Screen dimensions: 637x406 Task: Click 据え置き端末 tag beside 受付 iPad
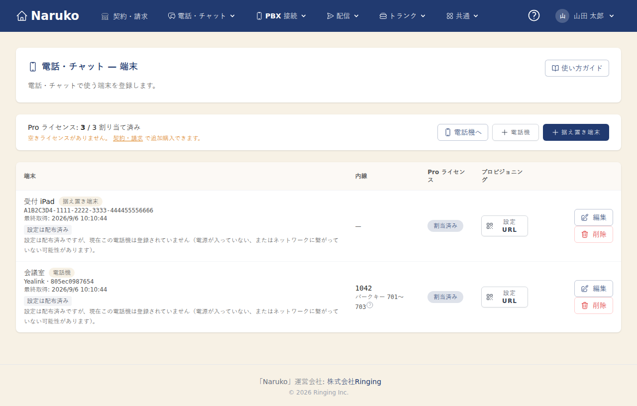(x=81, y=202)
